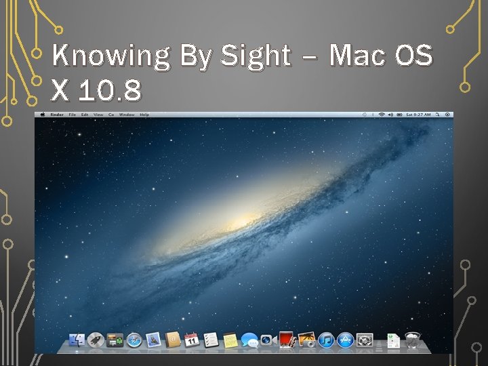This screenshot has height=366, width=488.
Task: Open Notification Center icon
Action: pyautogui.click(x=447, y=115)
